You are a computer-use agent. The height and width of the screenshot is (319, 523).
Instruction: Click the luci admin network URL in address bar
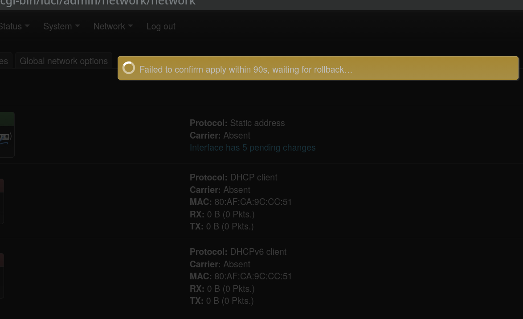pyautogui.click(x=98, y=3)
